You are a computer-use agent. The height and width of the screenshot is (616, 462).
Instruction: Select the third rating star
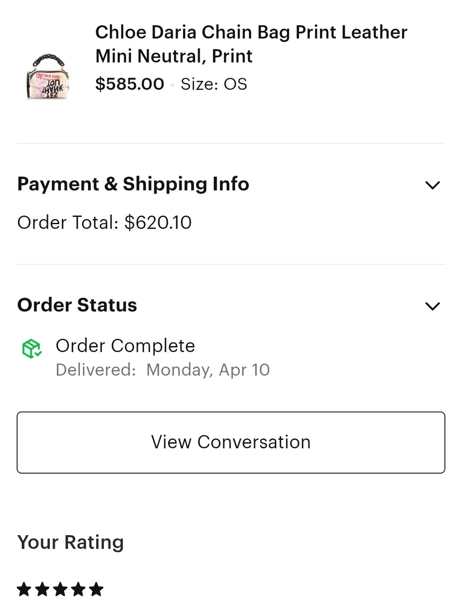point(60,589)
